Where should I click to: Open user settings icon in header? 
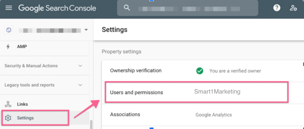tap(293, 8)
